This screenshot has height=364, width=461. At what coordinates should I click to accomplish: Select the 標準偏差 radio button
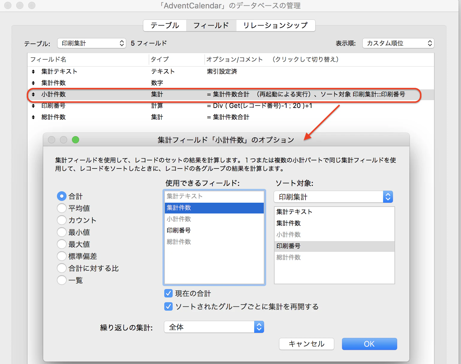click(x=62, y=256)
